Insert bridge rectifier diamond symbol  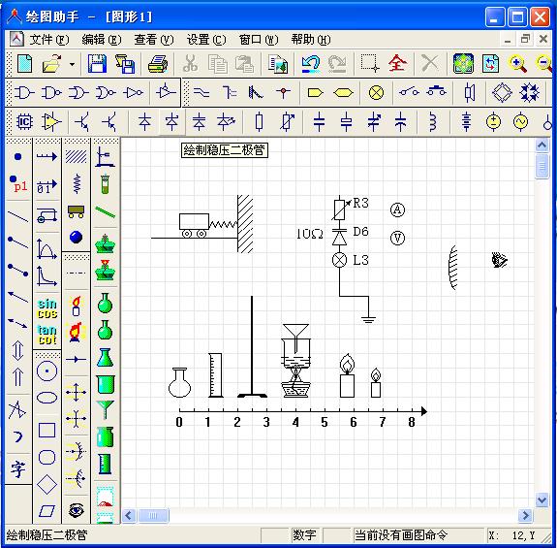click(502, 92)
